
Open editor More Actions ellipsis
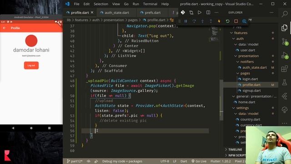216,12
